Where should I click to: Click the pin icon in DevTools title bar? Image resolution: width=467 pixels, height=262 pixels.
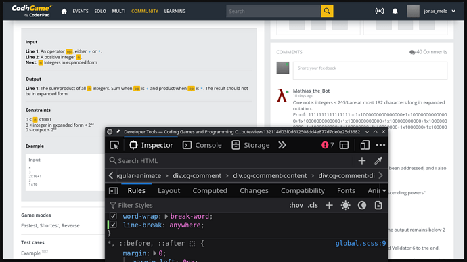click(118, 132)
